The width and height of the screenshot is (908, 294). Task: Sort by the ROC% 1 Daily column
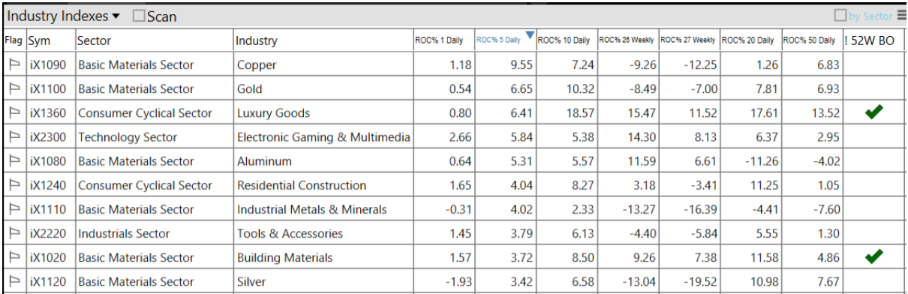pos(443,40)
